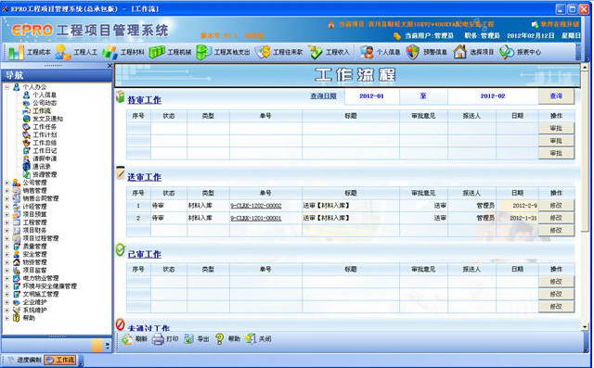This screenshot has width=594, height=368.
Task: Open document link 9-CLRK-1201-00001
Action: pos(256,218)
